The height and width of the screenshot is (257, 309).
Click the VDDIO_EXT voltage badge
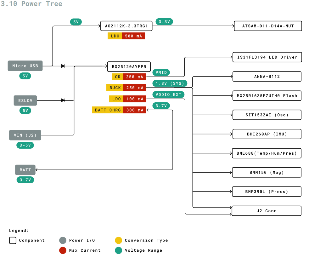coord(168,94)
